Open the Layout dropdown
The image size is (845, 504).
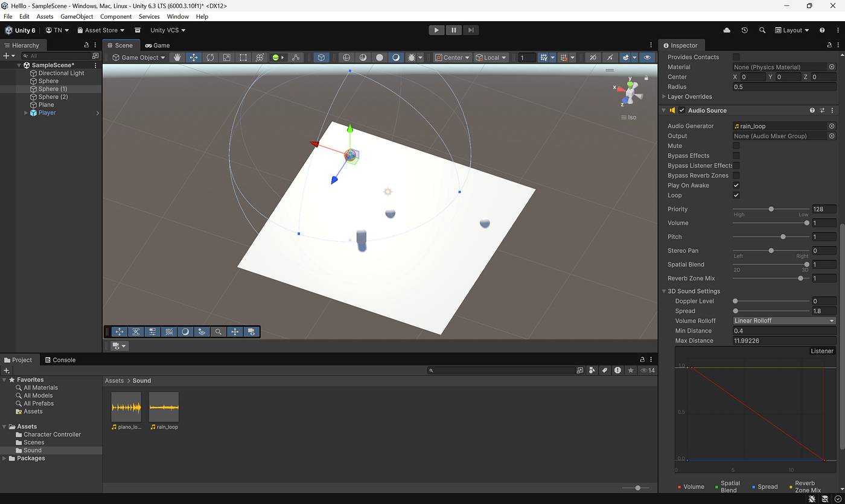792,30
